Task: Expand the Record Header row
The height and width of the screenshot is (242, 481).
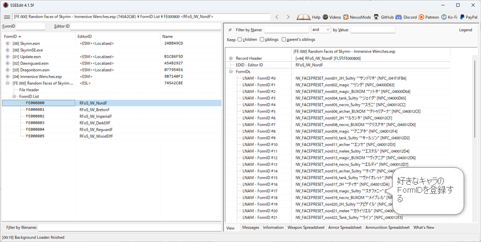Action: pyautogui.click(x=231, y=58)
